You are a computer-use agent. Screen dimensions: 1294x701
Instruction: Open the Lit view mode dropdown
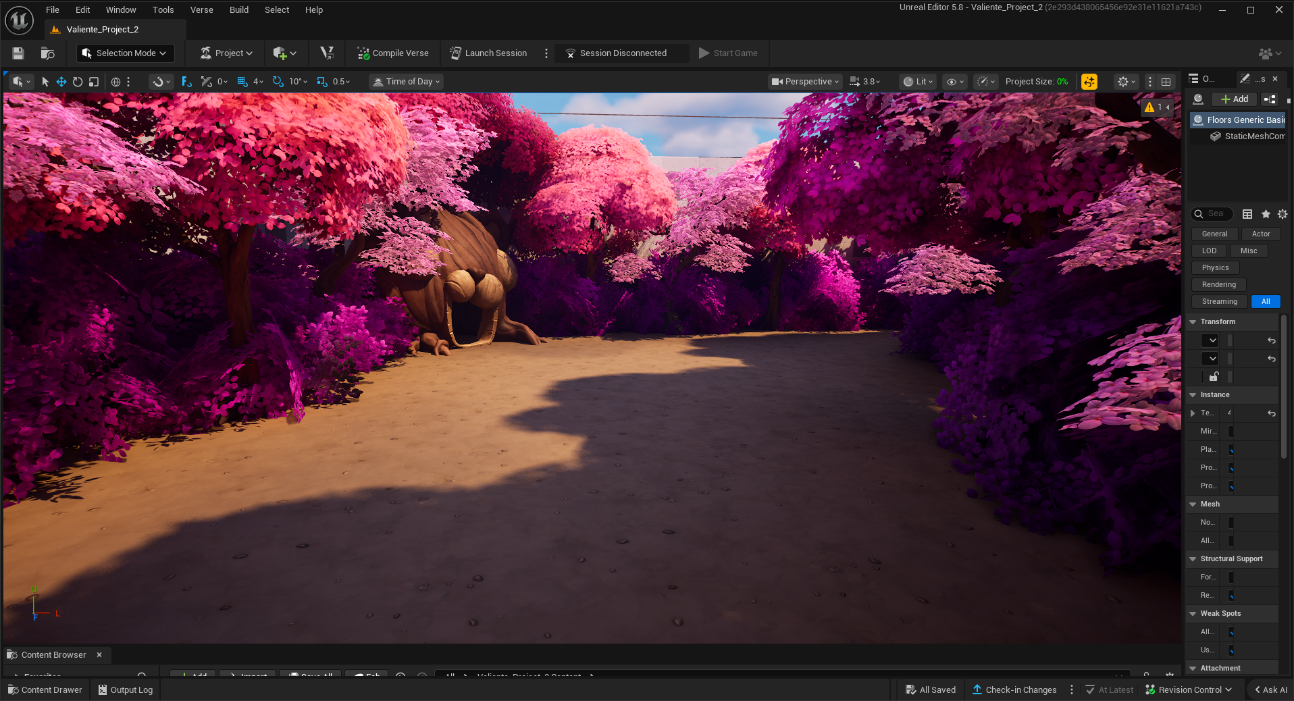[918, 82]
